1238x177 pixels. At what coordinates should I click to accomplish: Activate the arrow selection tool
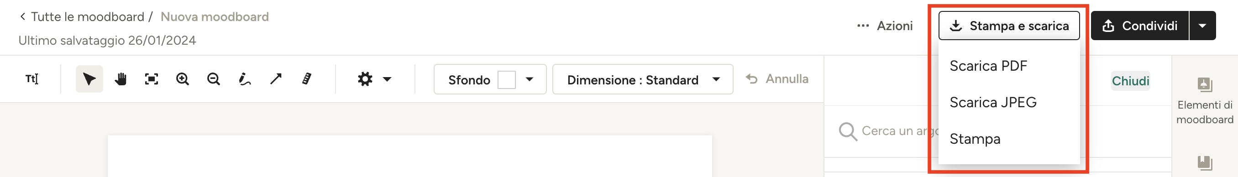pyautogui.click(x=89, y=78)
